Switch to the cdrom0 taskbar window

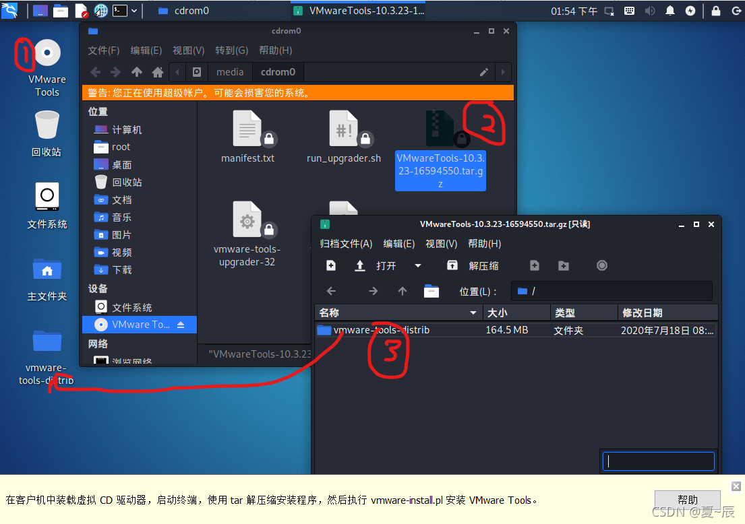(184, 11)
